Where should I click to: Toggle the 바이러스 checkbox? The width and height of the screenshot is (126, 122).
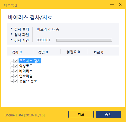tap(15, 71)
